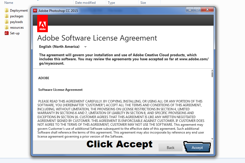Click the disabled maximize button of installer
Viewport: 245px width, 163px height.
197,10
